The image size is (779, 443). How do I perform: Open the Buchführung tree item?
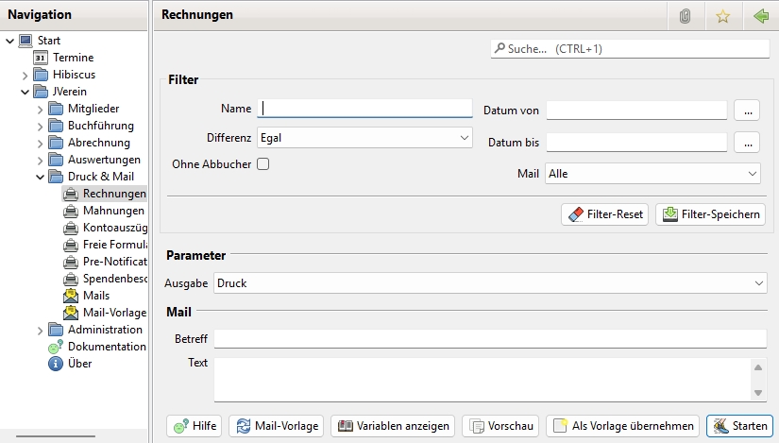(100, 126)
